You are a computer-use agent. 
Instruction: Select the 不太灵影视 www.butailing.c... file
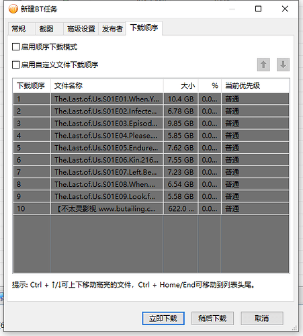(x=107, y=208)
